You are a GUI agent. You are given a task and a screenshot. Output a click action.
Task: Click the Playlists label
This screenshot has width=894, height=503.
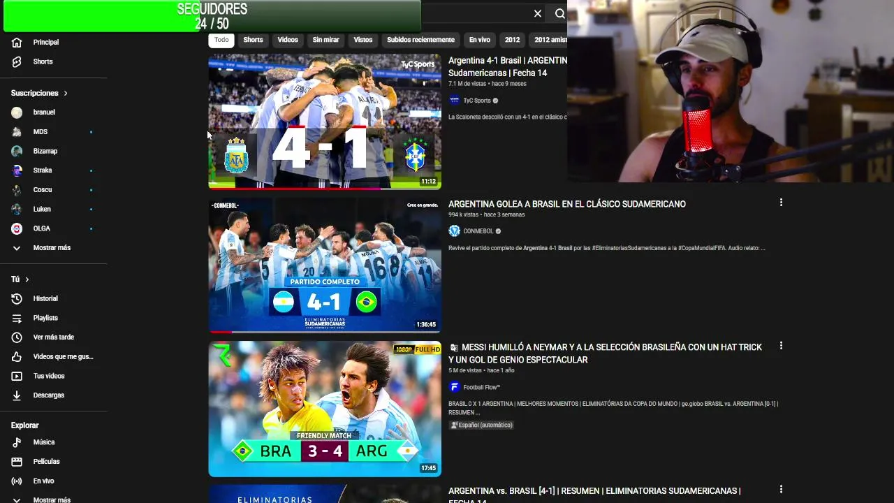pyautogui.click(x=45, y=318)
